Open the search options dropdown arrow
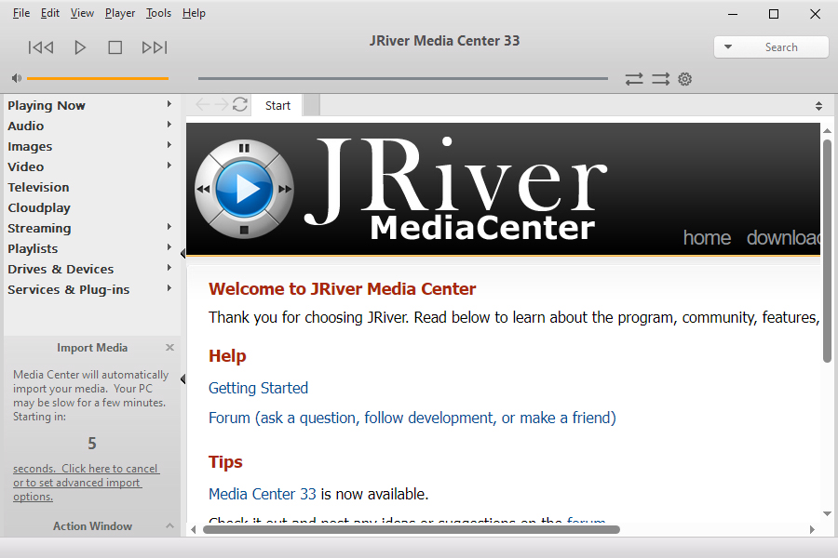 pyautogui.click(x=728, y=47)
